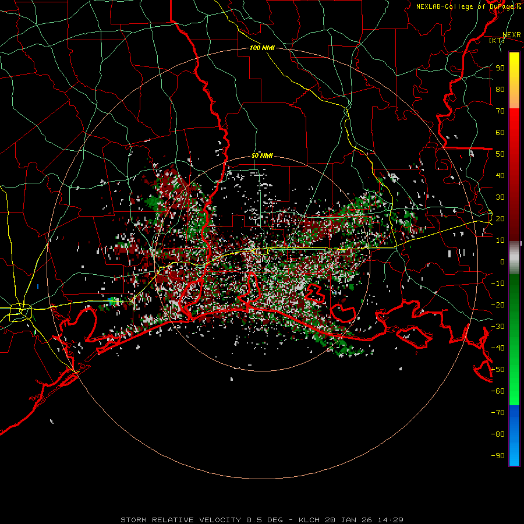Click the "-60" scale value
The image size is (524, 524).
coord(498,391)
